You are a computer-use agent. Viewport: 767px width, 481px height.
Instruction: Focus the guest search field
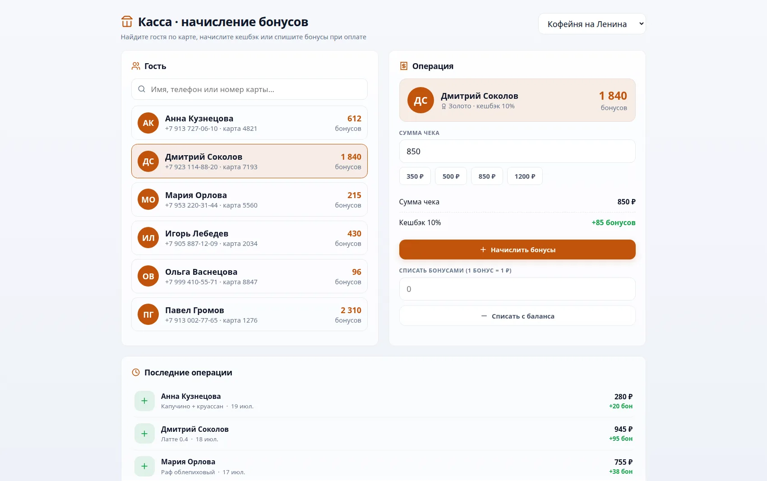(250, 89)
